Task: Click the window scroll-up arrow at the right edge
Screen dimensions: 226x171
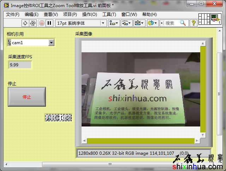Action: [x=220, y=31]
